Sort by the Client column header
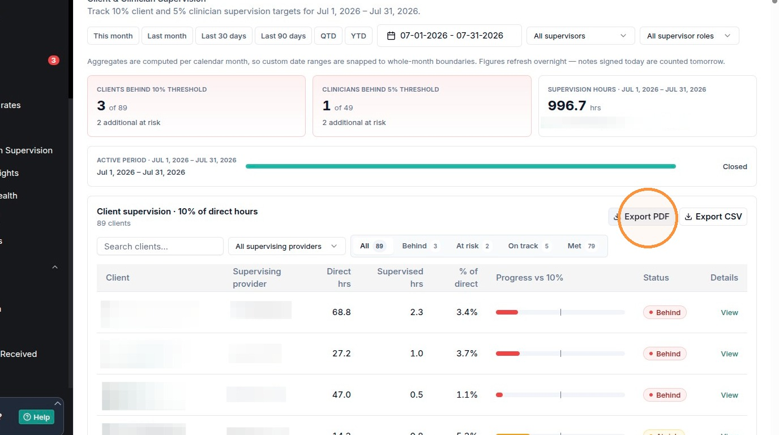Screen dimensions: 779x435 118,278
